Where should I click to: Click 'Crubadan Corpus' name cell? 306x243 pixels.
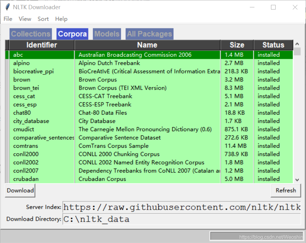click(102, 179)
